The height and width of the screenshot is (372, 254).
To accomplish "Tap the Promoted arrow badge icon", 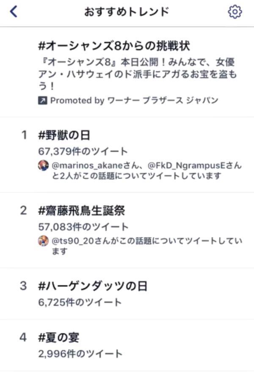I will coord(42,101).
